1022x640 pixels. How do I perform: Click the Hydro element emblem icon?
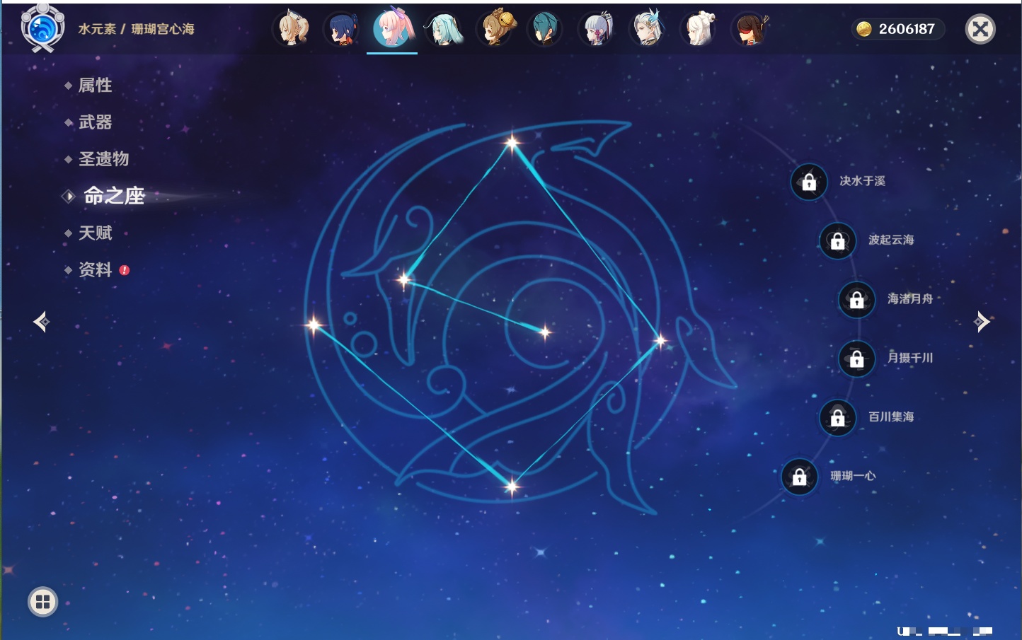(42, 28)
